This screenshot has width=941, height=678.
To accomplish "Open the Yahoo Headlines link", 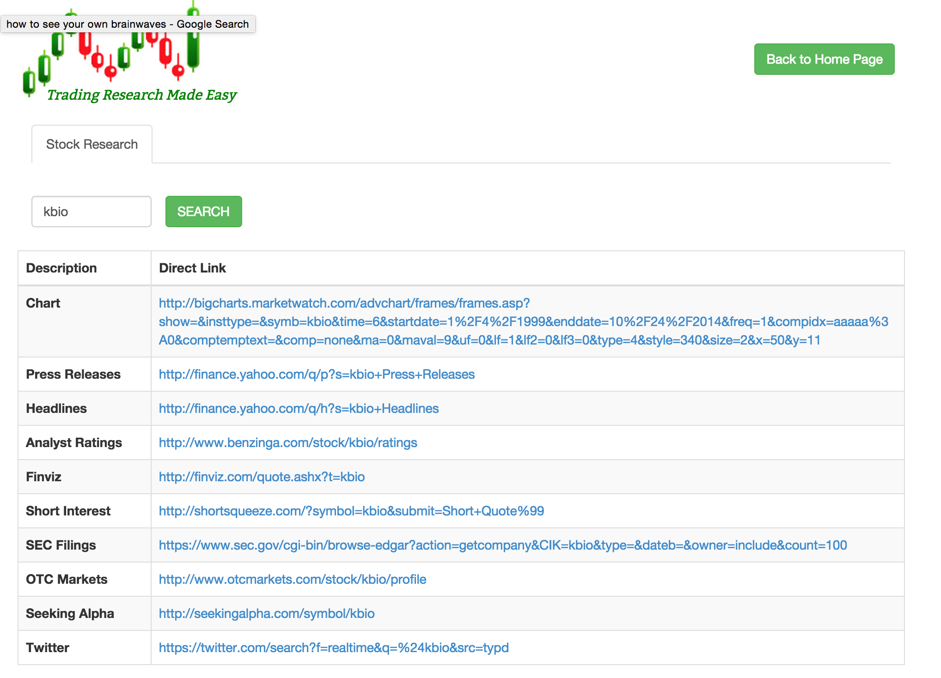I will 299,408.
